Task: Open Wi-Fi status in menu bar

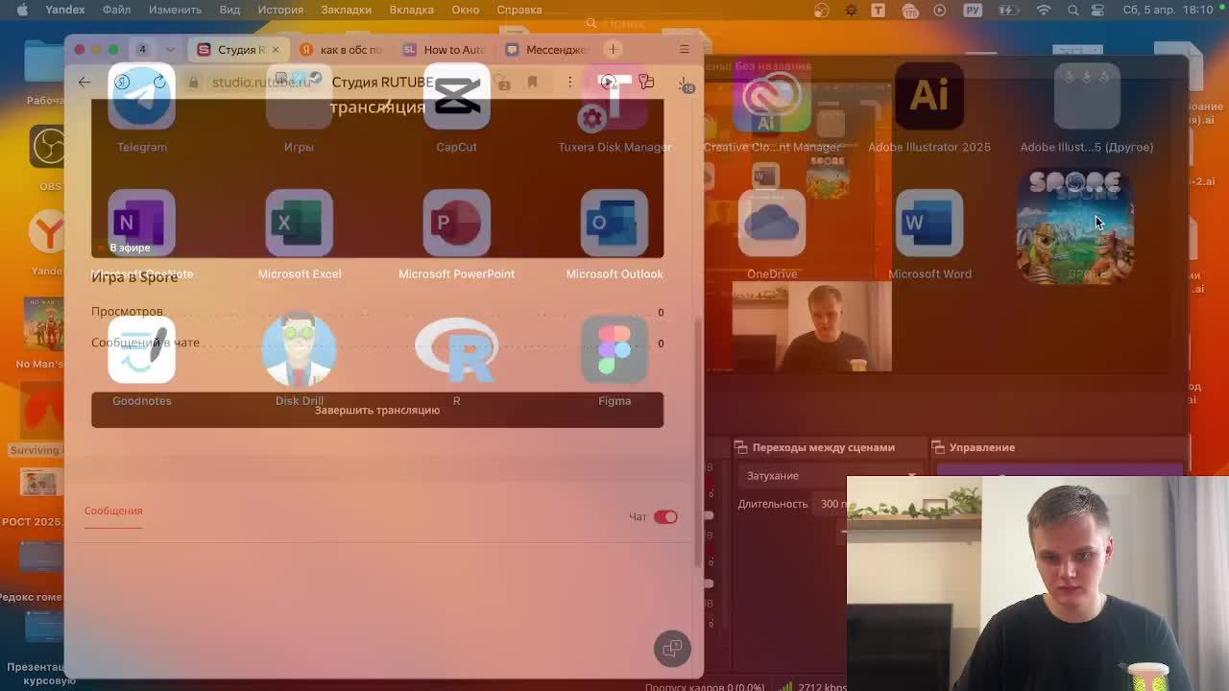Action: (x=1044, y=10)
